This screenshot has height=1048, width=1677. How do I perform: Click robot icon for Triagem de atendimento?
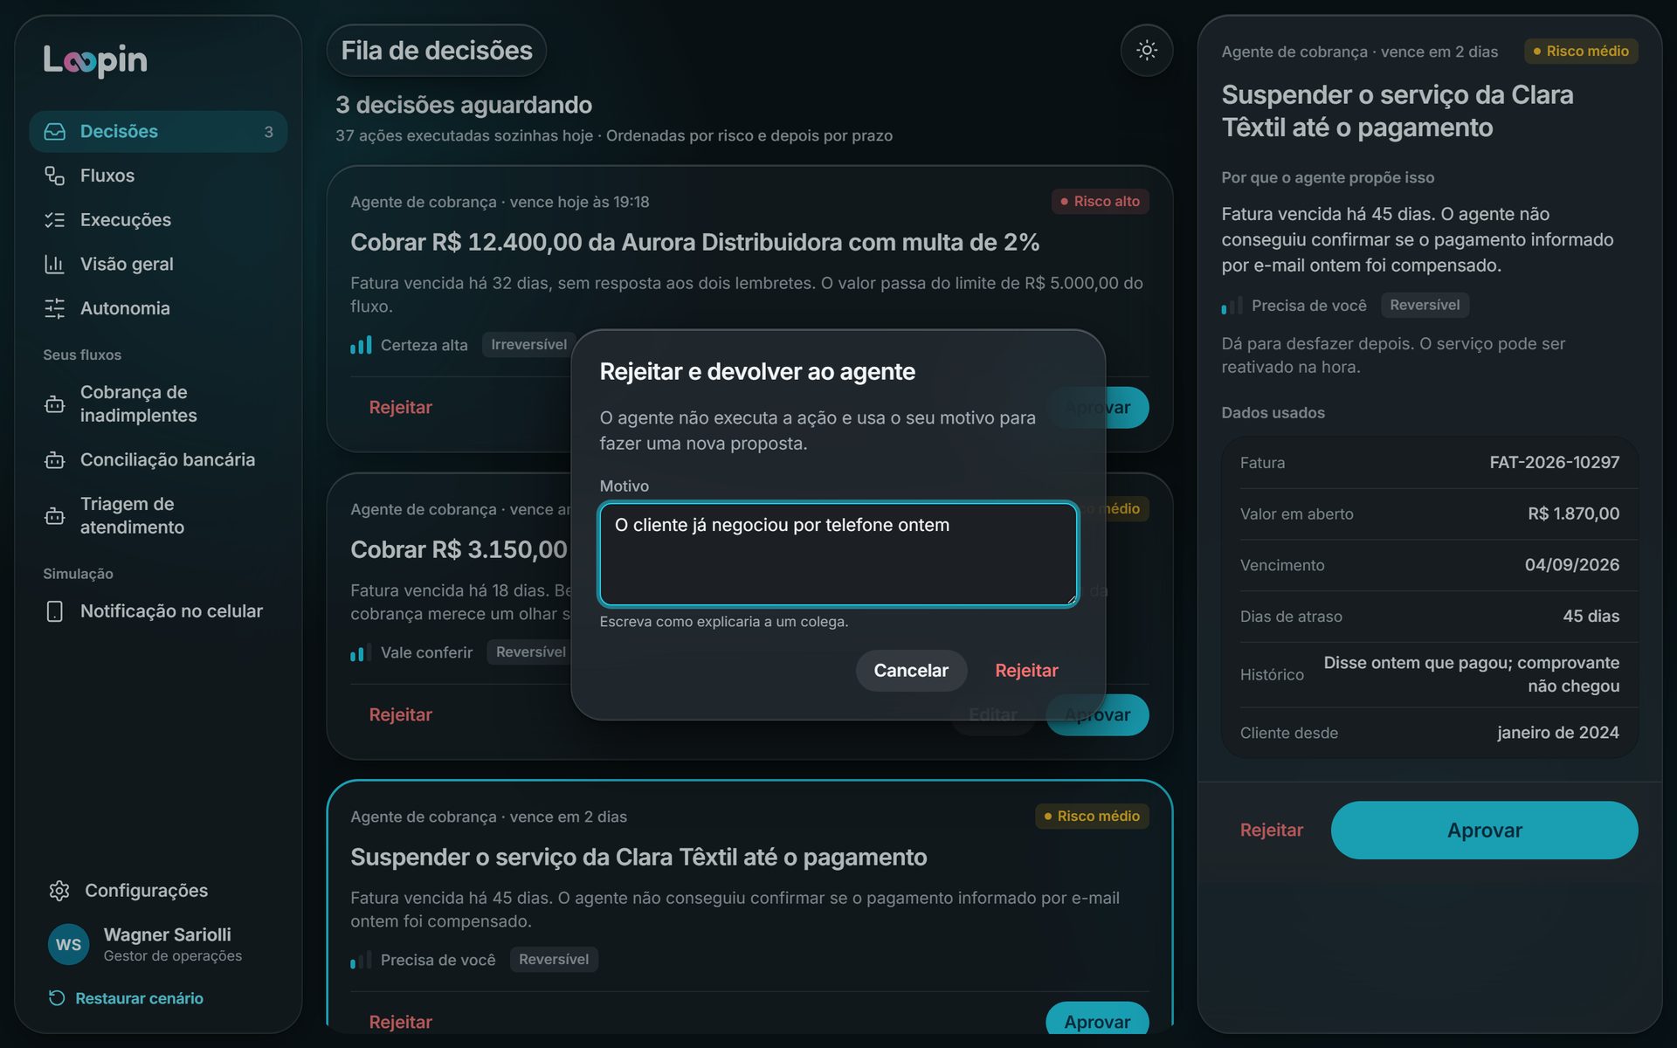(x=55, y=516)
